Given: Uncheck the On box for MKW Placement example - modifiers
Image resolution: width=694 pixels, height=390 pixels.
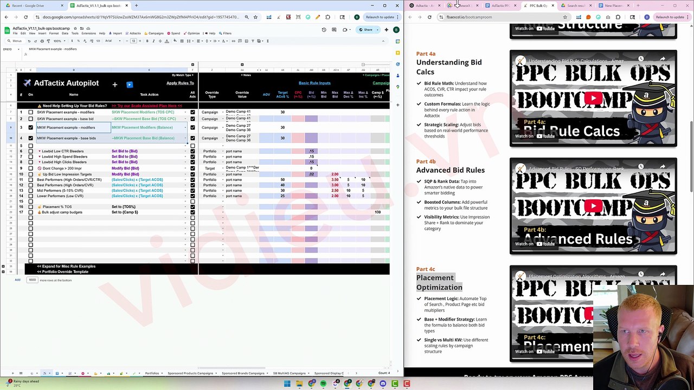Looking at the screenshot, I should 30,127.
